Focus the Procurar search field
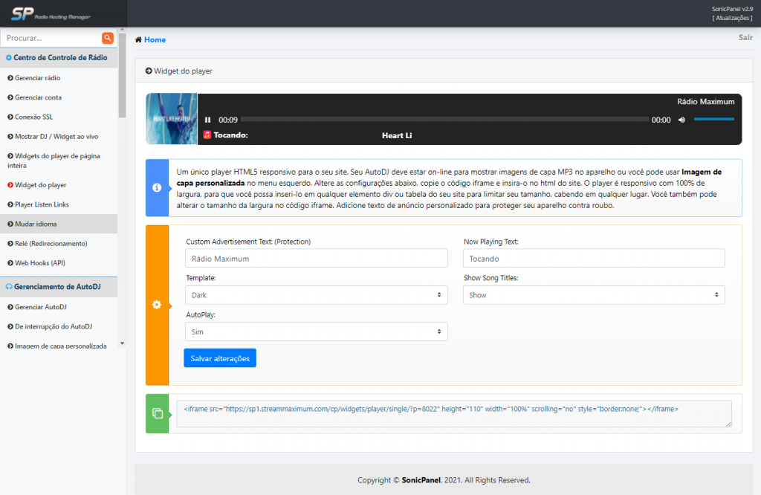Screen dimensions: 761x495 [51, 38]
